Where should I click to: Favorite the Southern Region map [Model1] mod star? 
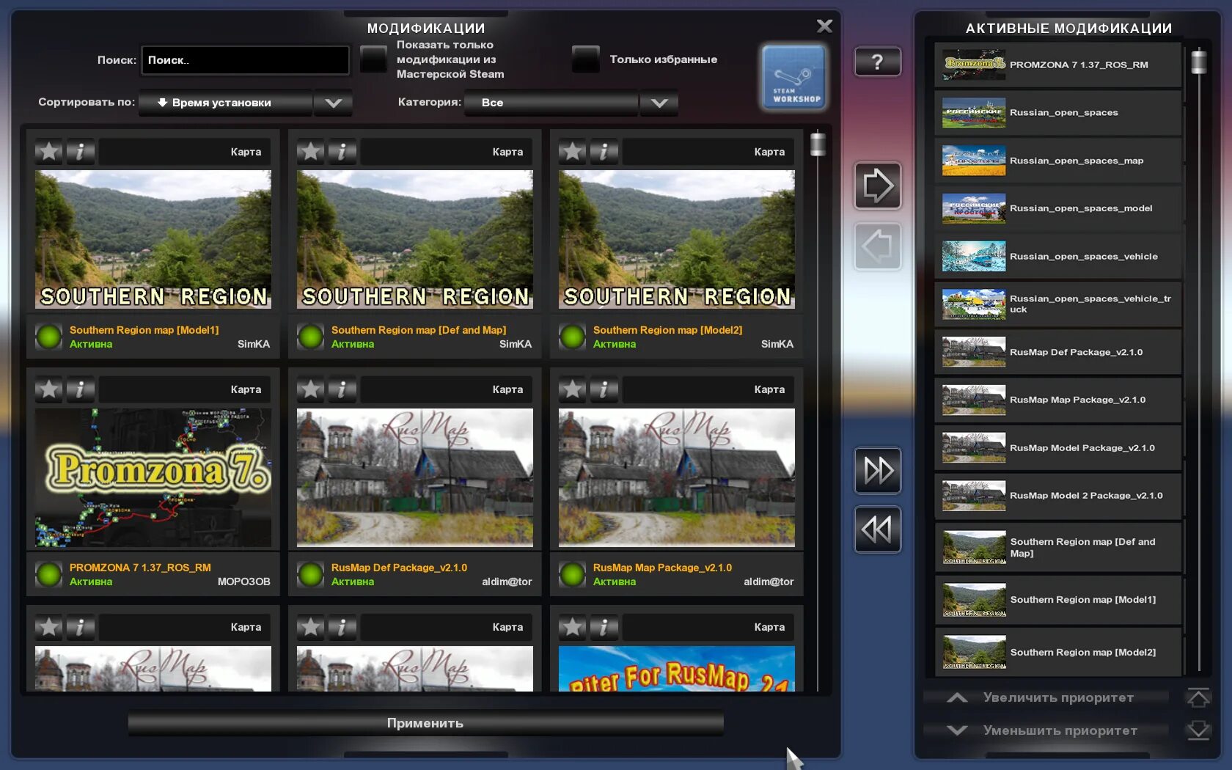click(49, 152)
